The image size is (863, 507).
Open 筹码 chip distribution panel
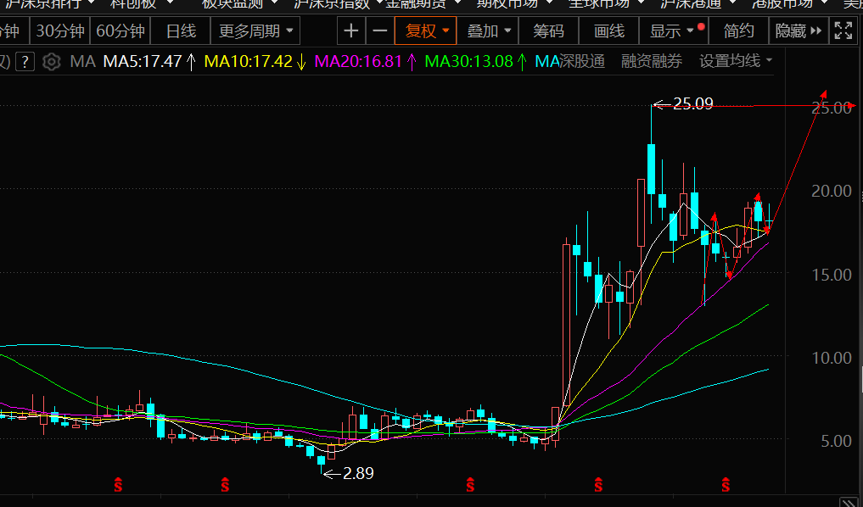549,31
